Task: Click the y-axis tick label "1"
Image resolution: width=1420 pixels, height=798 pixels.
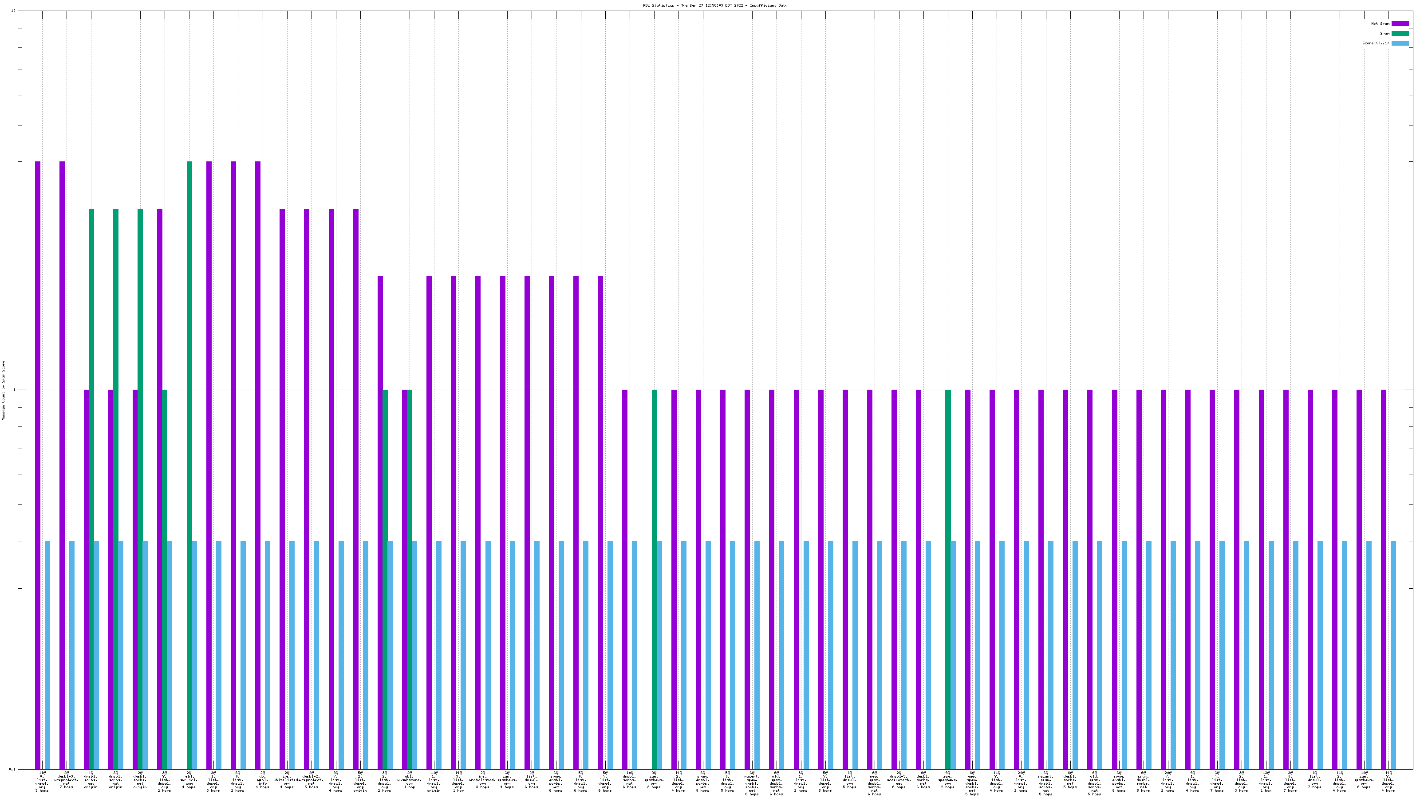Action: click(x=14, y=391)
